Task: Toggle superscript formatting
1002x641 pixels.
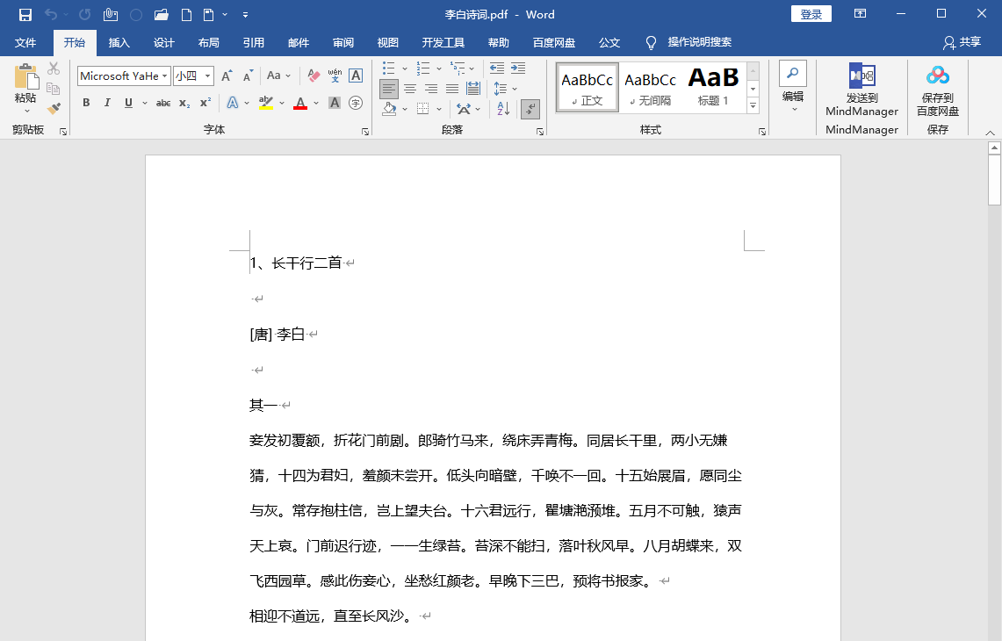Action: (x=204, y=103)
